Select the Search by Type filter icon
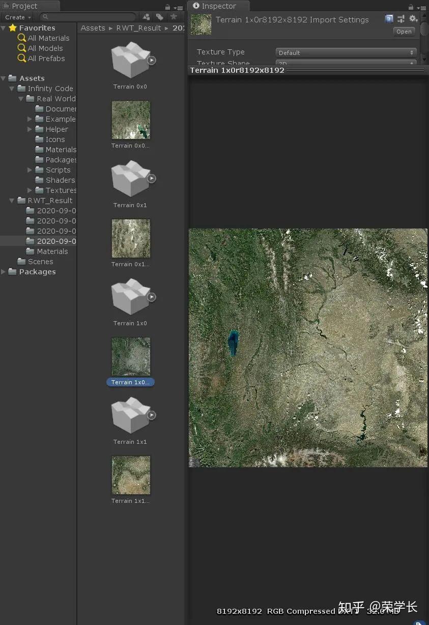Viewport: 429px width, 625px height. coord(146,17)
